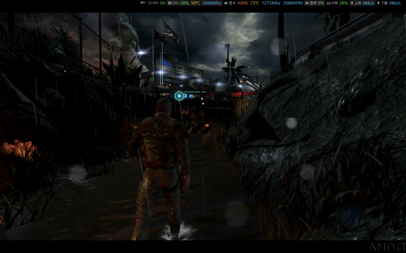Click the graphics card (显卡) icon
This screenshot has width=406, height=253.
pyautogui.click(x=226, y=3)
